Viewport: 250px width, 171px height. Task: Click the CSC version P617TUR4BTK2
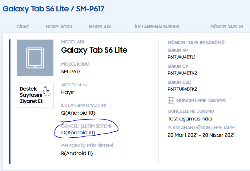(x=182, y=89)
